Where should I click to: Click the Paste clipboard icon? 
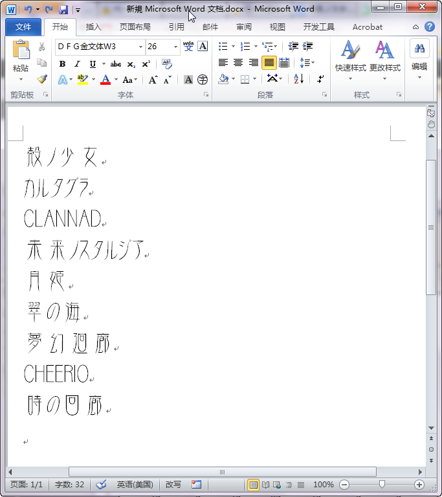click(x=21, y=50)
